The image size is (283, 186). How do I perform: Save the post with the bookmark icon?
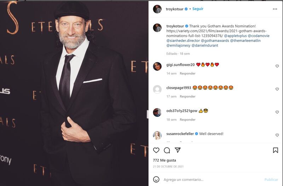point(276,150)
